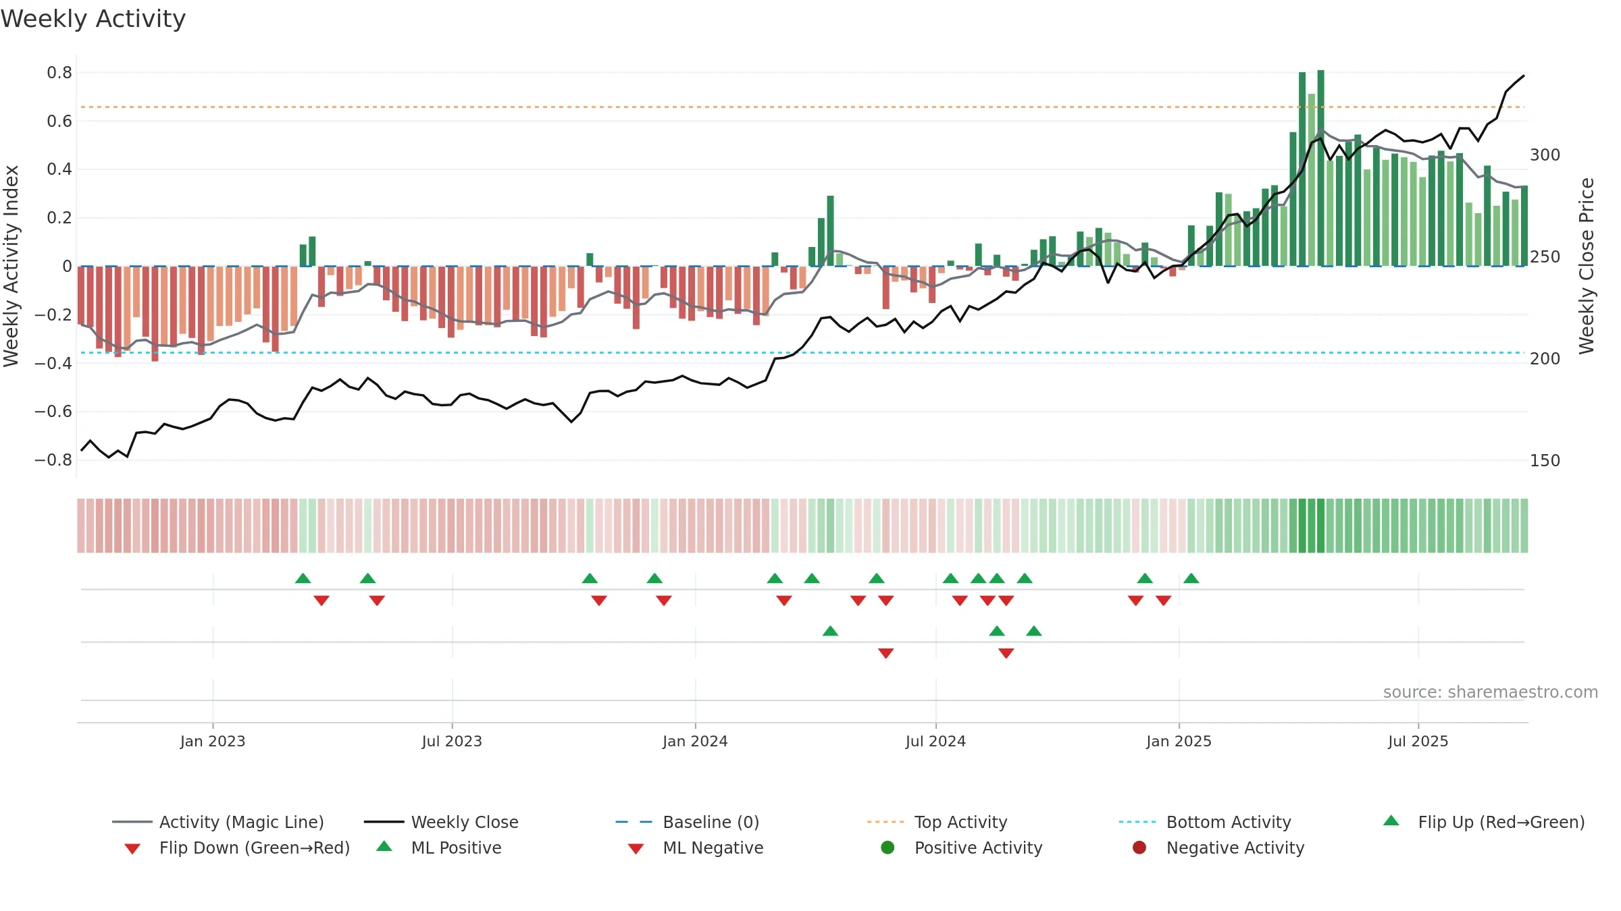This screenshot has height=911, width=1621.
Task: Click the 150 price axis label
Action: [1545, 461]
